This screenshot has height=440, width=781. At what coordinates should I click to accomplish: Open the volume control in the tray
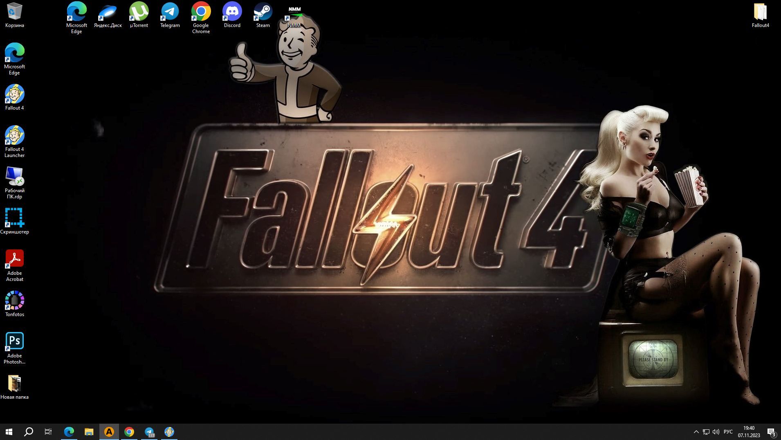(716, 432)
